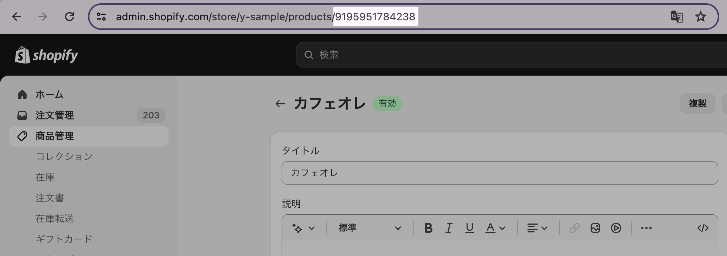727x256 pixels.
Task: Click the 203 orders count badge
Action: (x=151, y=115)
